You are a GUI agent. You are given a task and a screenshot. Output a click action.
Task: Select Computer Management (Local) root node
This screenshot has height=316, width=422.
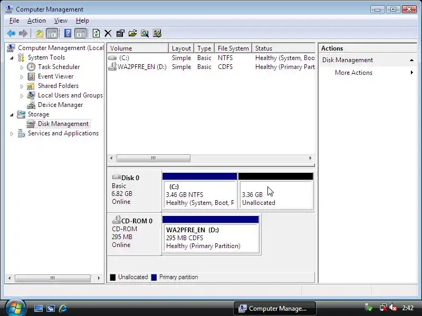pyautogui.click(x=61, y=48)
